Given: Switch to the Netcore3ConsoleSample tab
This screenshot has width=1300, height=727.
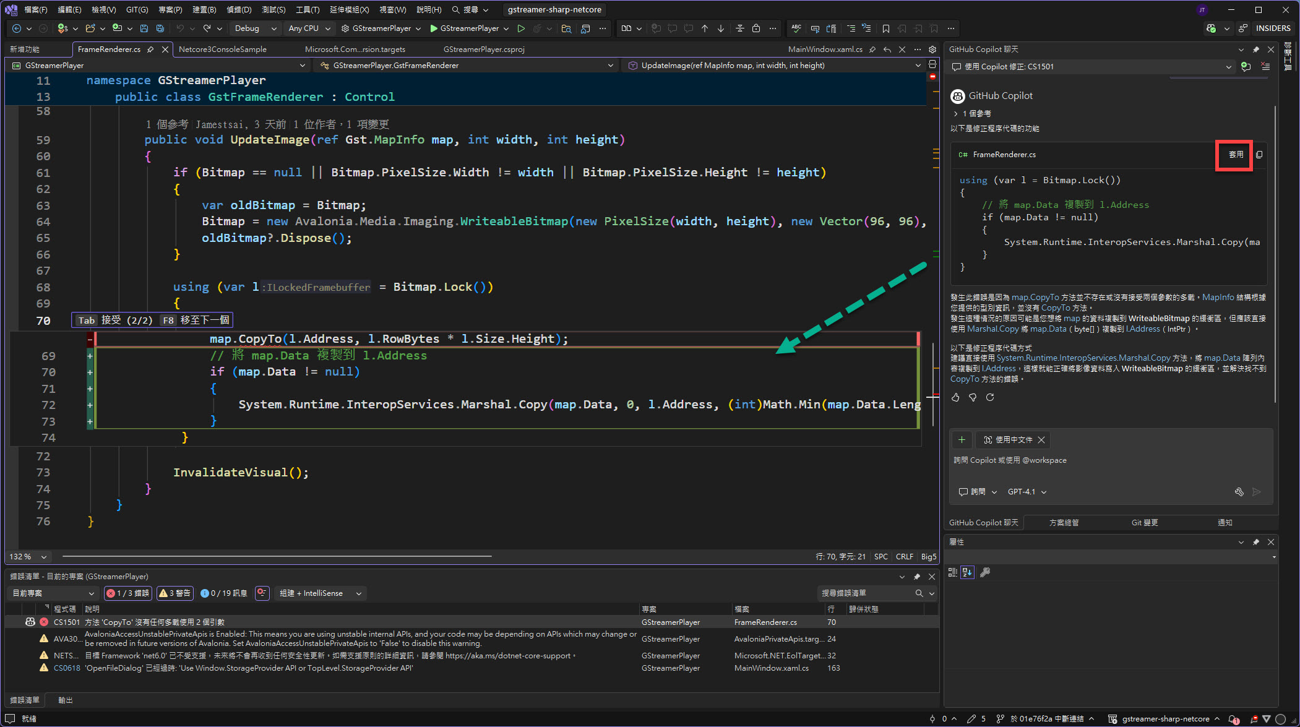Looking at the screenshot, I should [x=223, y=49].
